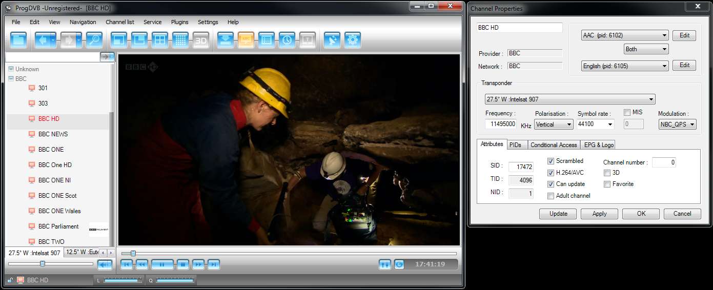
Task: Select the four-window mosaic layout icon
Action: [160, 40]
